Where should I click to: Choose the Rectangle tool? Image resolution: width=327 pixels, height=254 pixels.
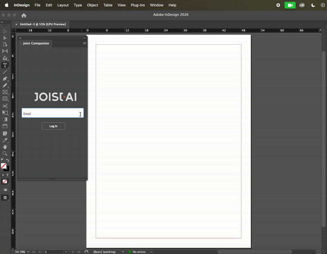5,99
